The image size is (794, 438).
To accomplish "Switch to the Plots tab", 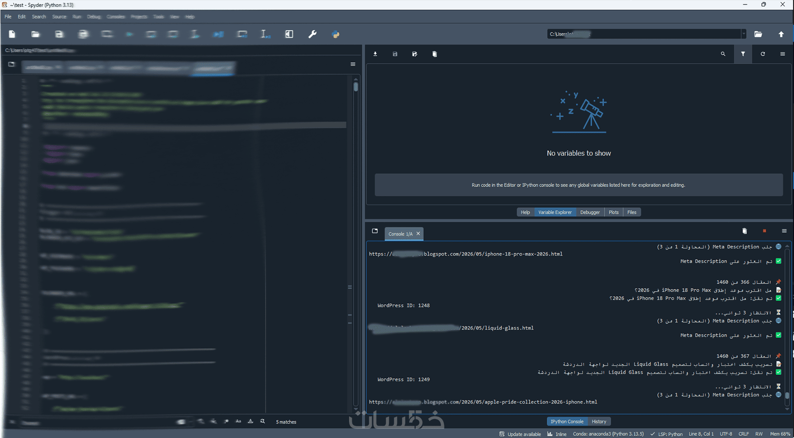I will (x=614, y=212).
